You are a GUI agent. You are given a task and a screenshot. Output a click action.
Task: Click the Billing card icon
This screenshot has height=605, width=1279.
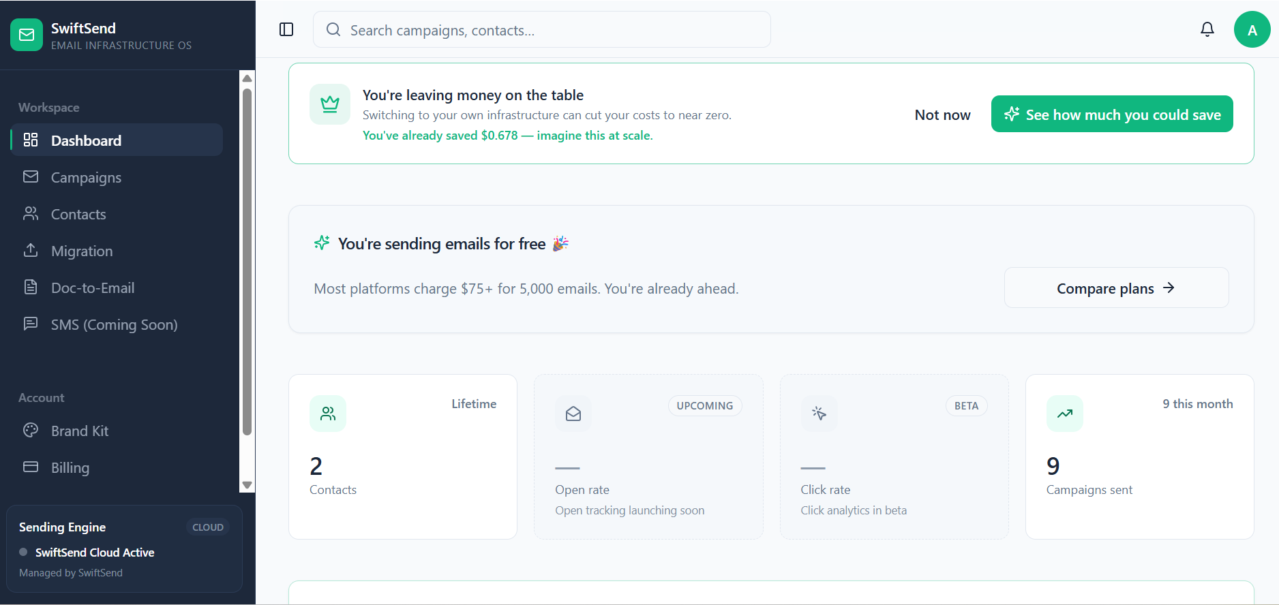pos(31,467)
